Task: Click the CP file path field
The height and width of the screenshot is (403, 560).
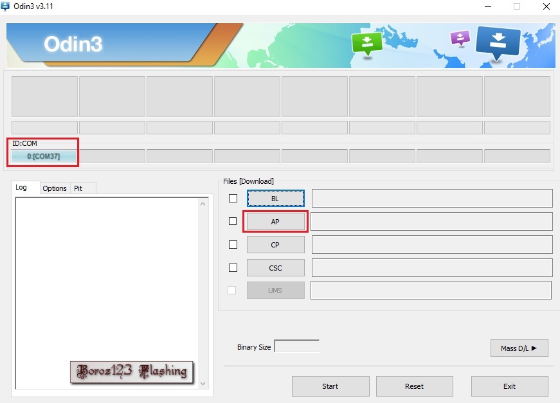Action: (x=432, y=245)
